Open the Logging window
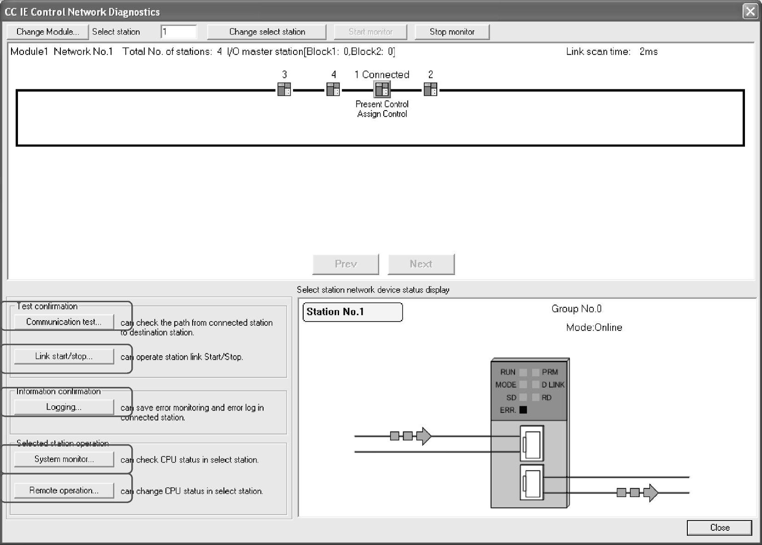 pos(64,407)
